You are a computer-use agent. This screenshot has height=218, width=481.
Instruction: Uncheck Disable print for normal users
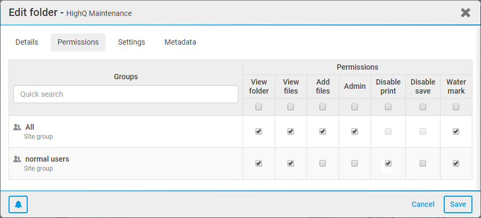[388, 163]
